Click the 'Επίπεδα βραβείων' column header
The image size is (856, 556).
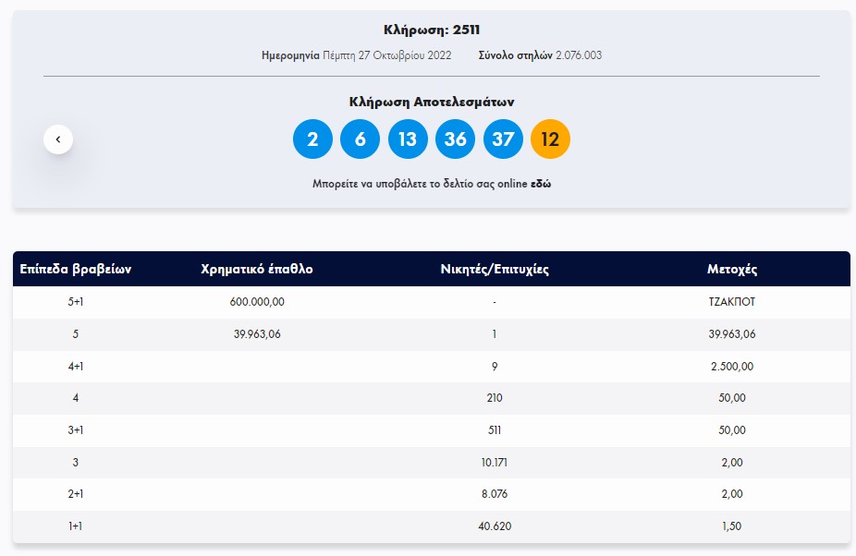pyautogui.click(x=76, y=270)
